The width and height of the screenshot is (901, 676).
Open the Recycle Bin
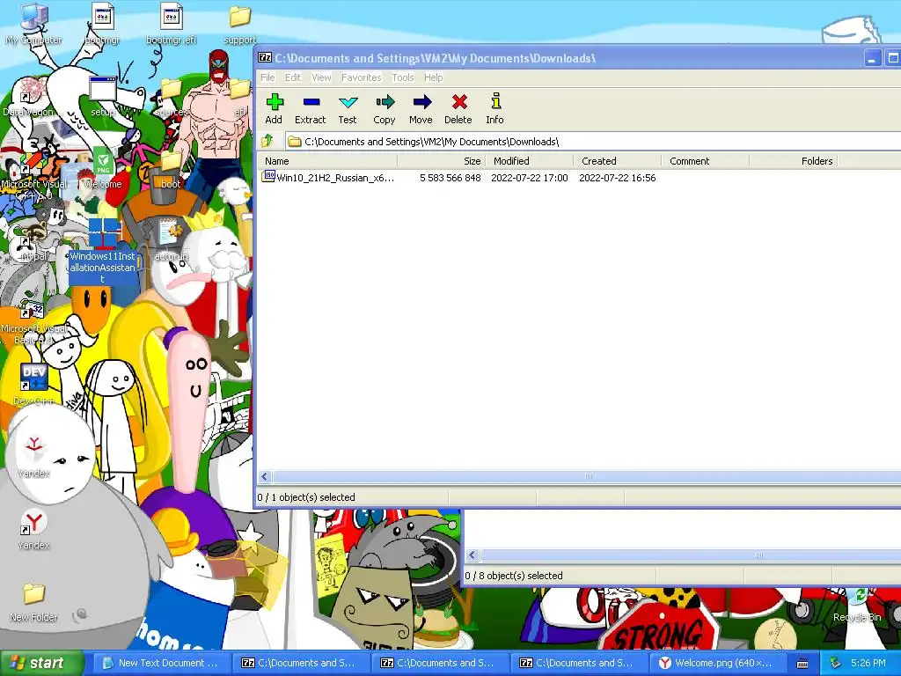tap(857, 604)
